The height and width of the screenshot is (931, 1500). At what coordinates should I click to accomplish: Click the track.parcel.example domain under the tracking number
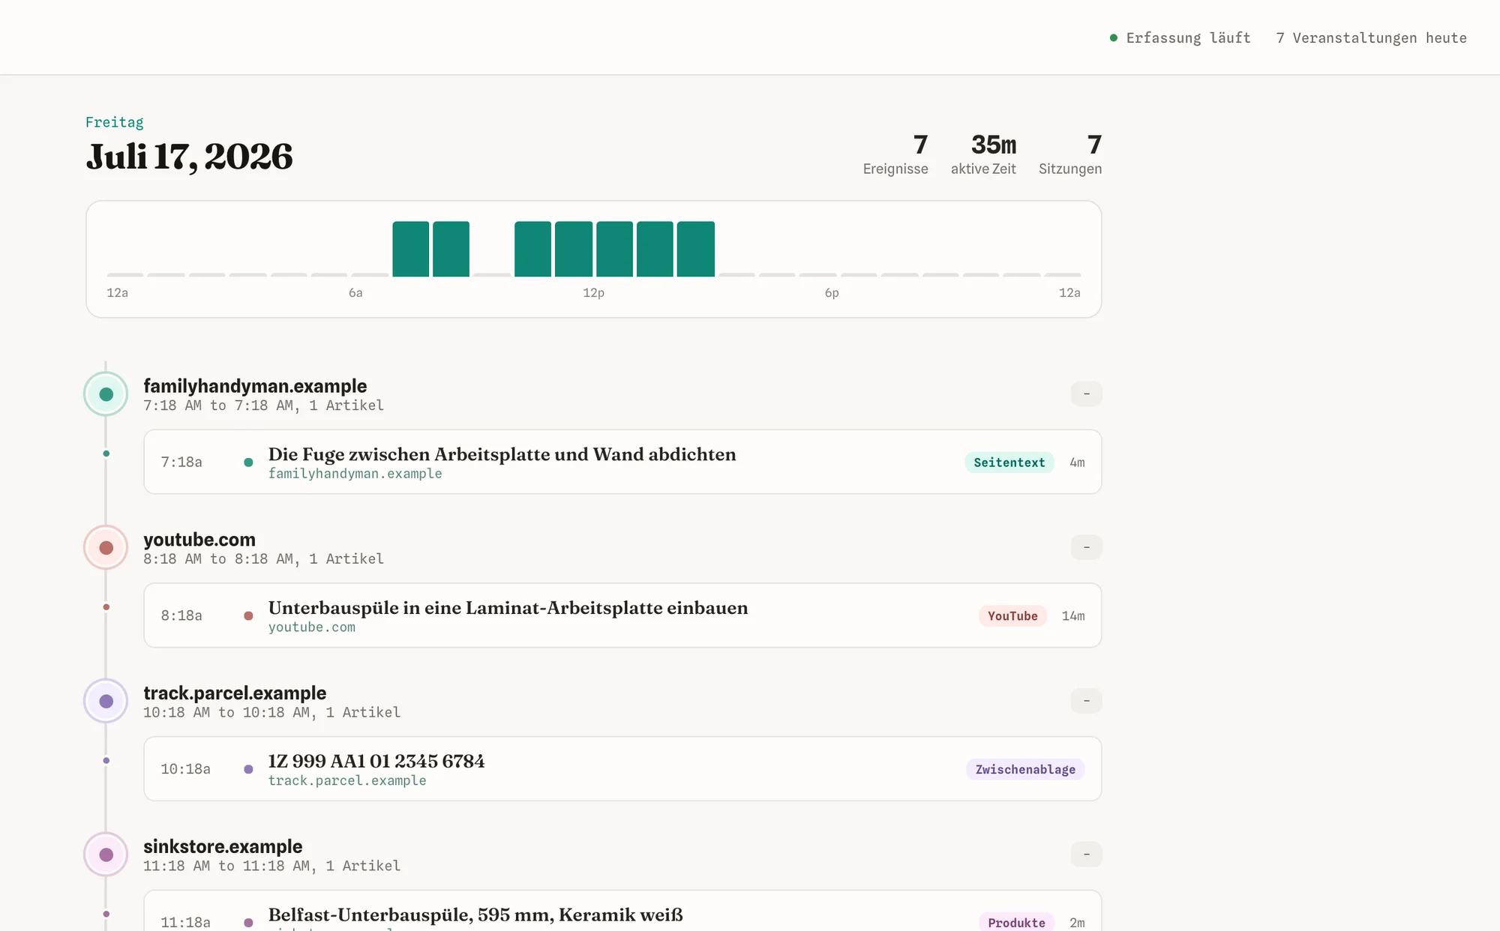point(347,781)
